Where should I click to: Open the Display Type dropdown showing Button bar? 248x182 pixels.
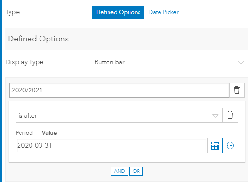click(x=170, y=62)
